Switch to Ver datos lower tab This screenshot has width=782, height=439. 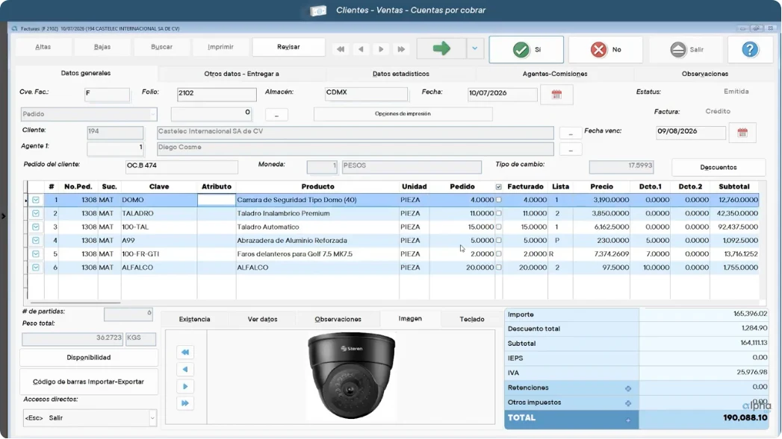[262, 319]
